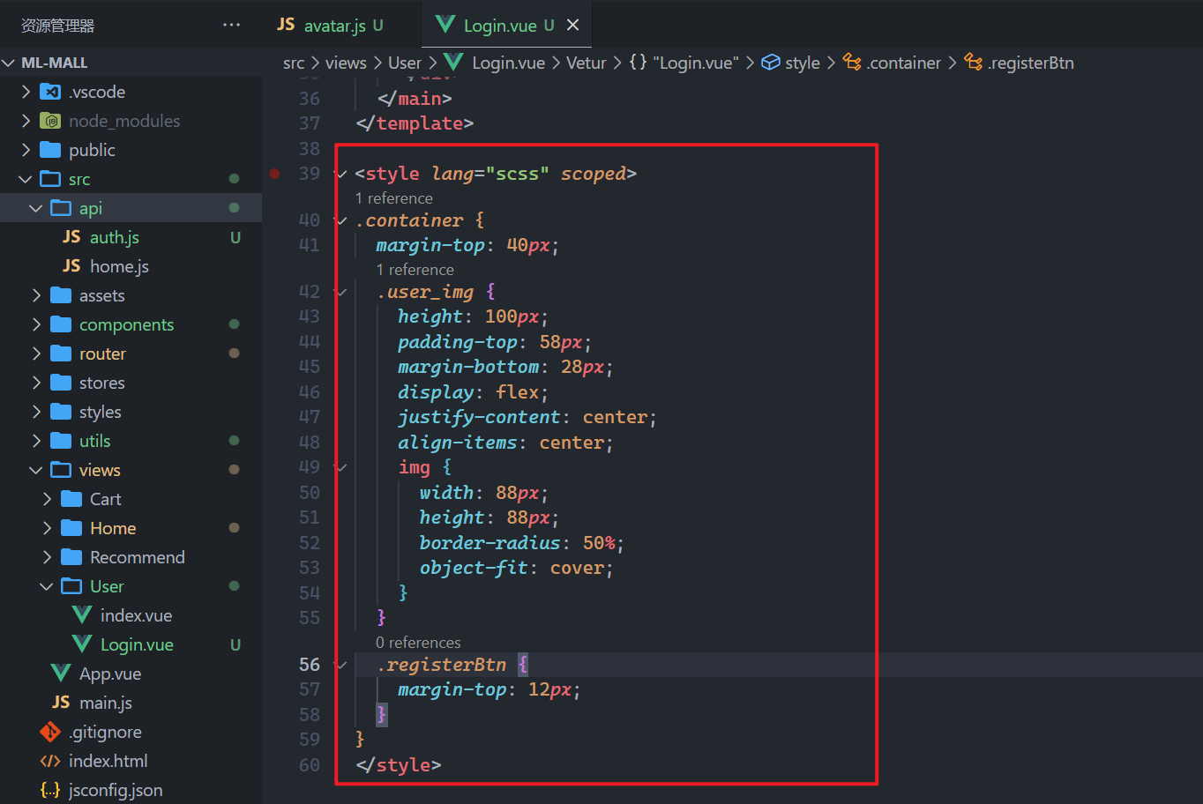Select the Login.vue editor tab
This screenshot has height=804, width=1203.
pyautogui.click(x=506, y=25)
